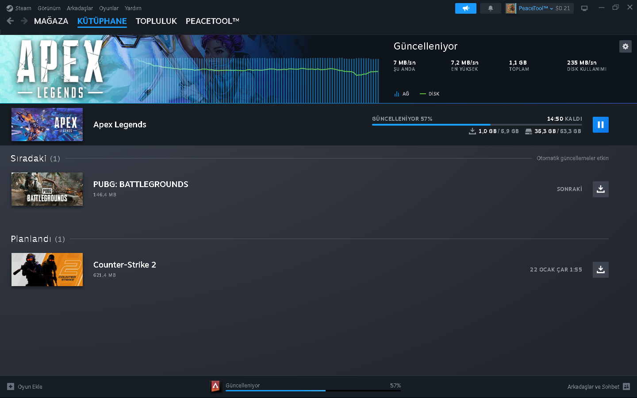Download Counter-Strike 2 update now
The width and height of the screenshot is (637, 398).
pyautogui.click(x=601, y=270)
